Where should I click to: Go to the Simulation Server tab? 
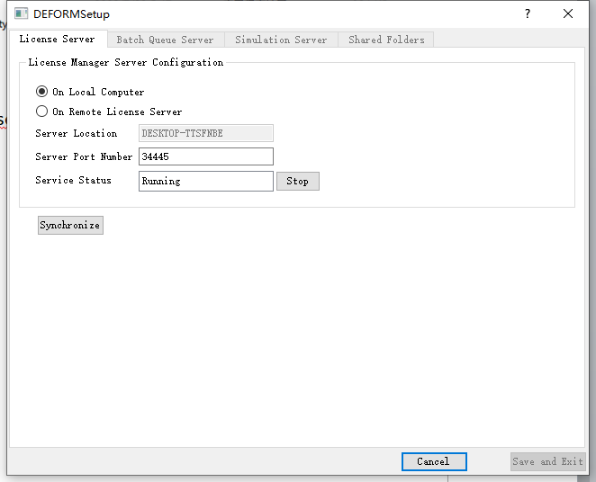pyautogui.click(x=281, y=40)
